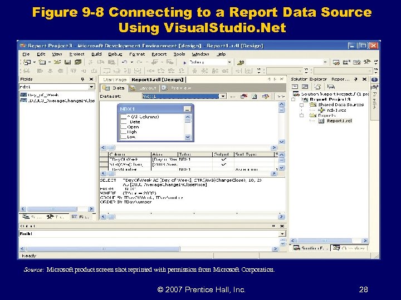Open the Build output pane dropdown
Viewport: 401px width, 300px height.
(282, 234)
